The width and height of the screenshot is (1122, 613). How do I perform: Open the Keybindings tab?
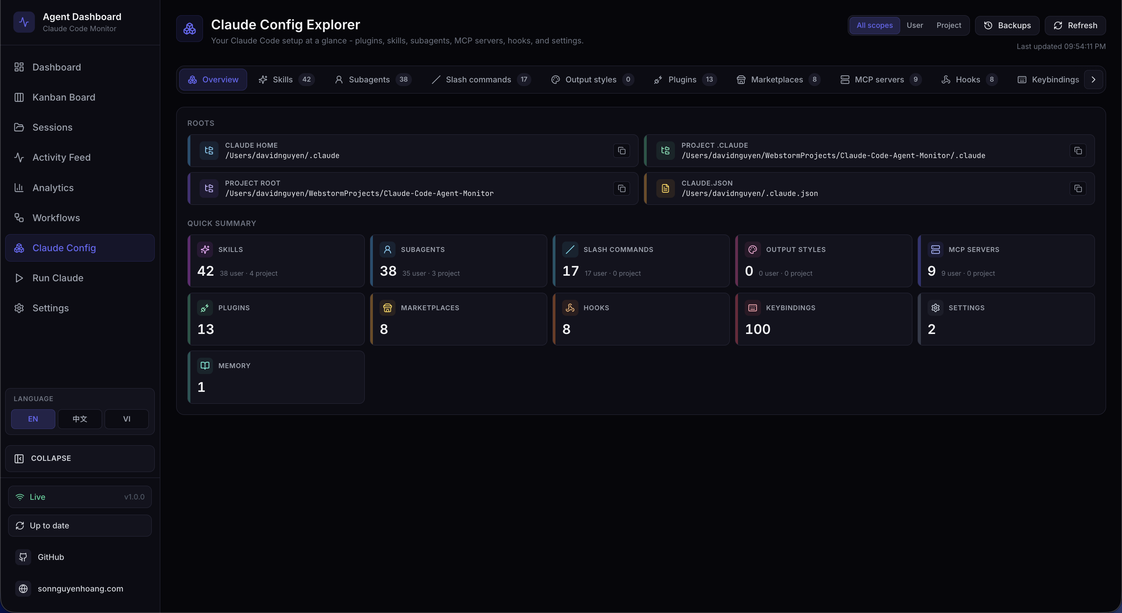coord(1048,80)
